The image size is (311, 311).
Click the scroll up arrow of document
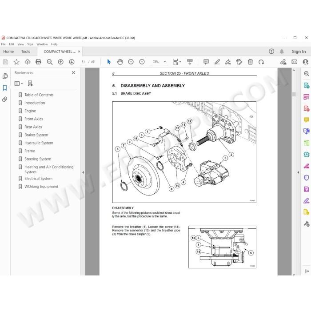point(294,70)
